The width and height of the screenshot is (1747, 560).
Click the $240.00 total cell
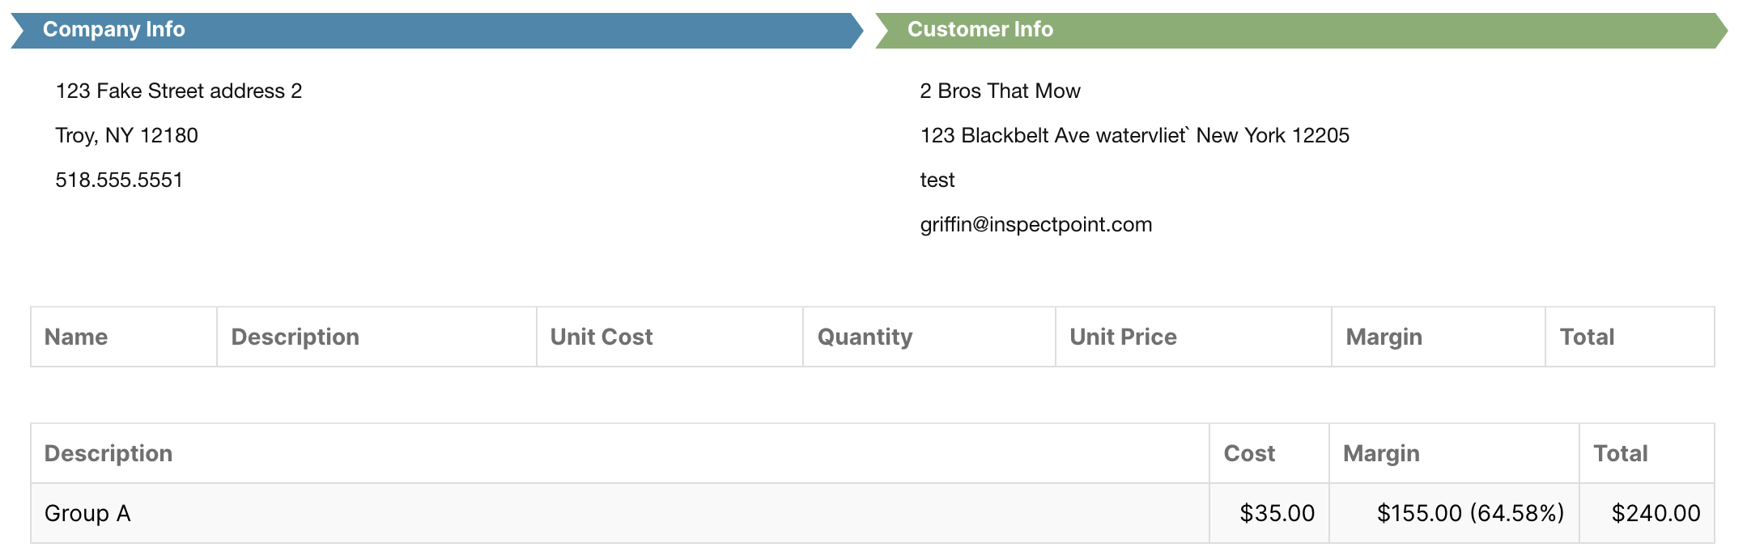coord(1647,513)
